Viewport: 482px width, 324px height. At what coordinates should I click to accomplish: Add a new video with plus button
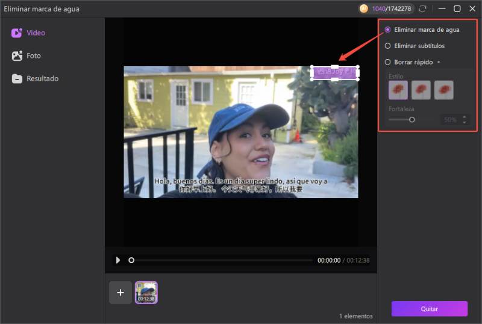[x=120, y=293]
